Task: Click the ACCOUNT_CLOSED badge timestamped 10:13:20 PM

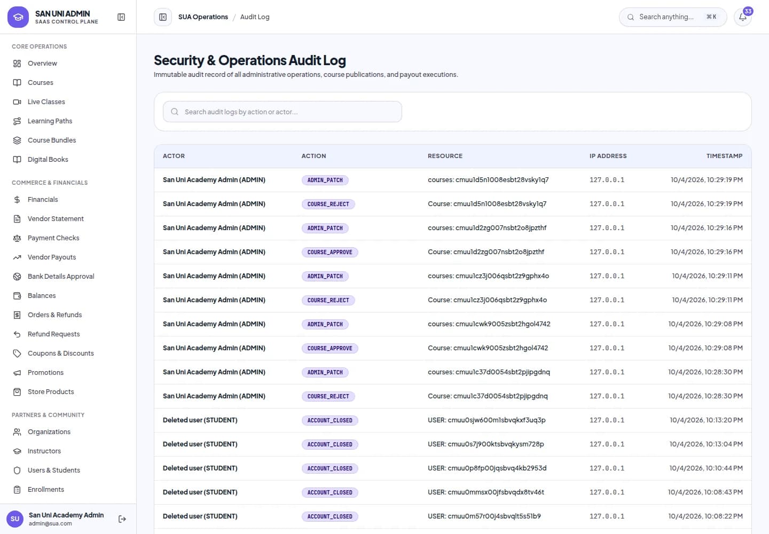Action: coord(329,420)
